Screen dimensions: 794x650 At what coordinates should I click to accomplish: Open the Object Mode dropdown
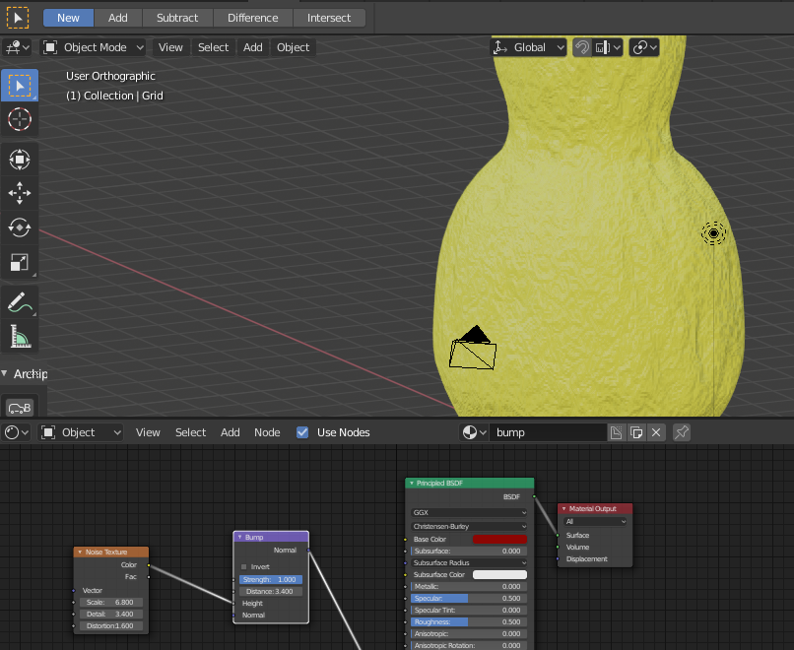click(x=94, y=47)
